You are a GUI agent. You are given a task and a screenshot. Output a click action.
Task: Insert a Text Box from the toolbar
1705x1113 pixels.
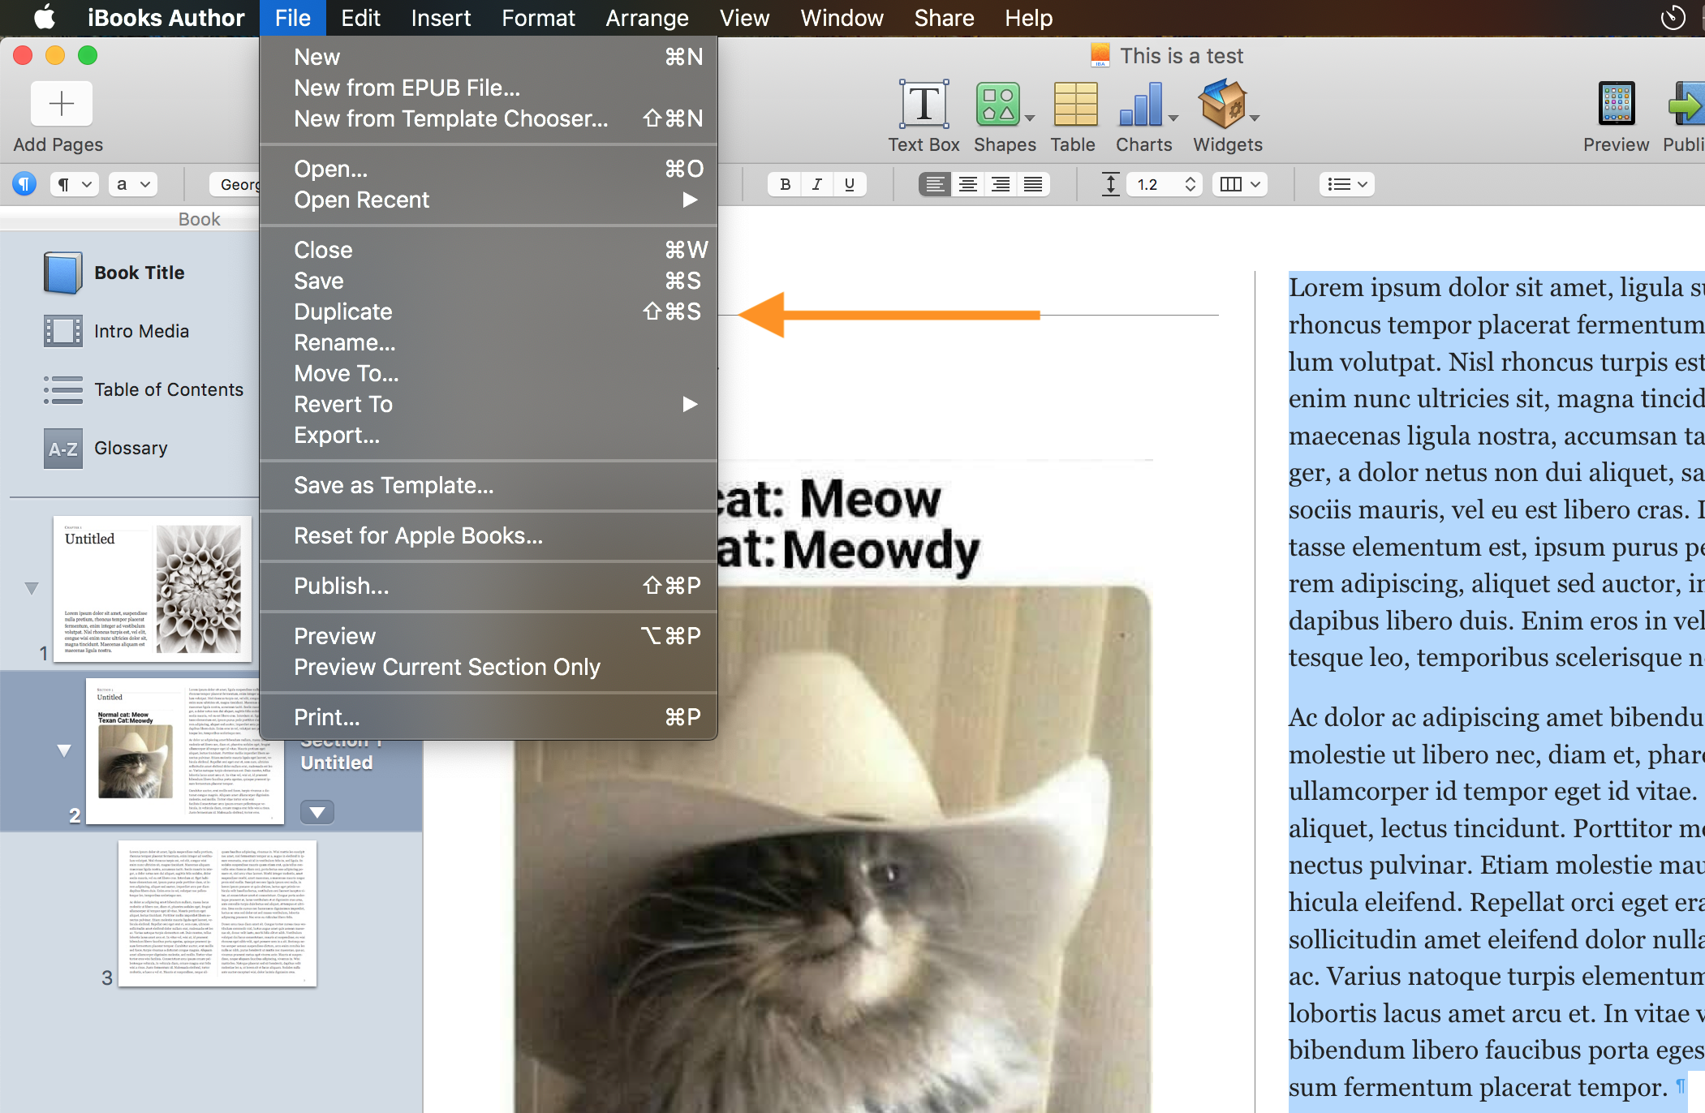click(x=924, y=104)
